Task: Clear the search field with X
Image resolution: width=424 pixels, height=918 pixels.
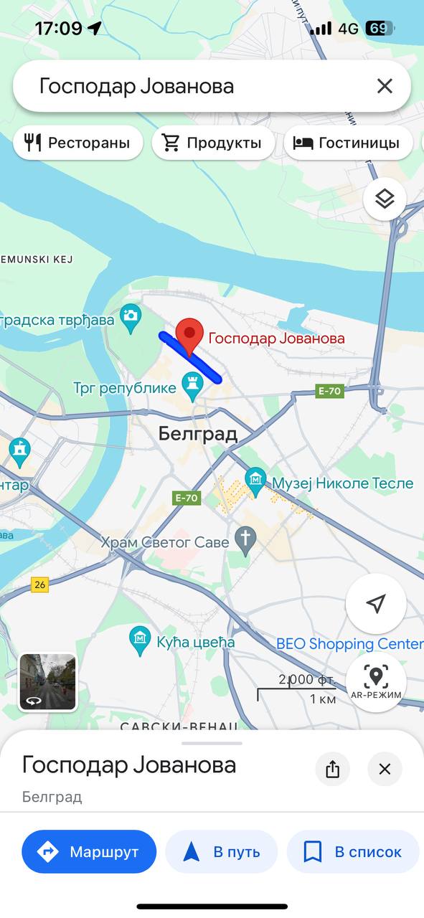Action: [385, 86]
